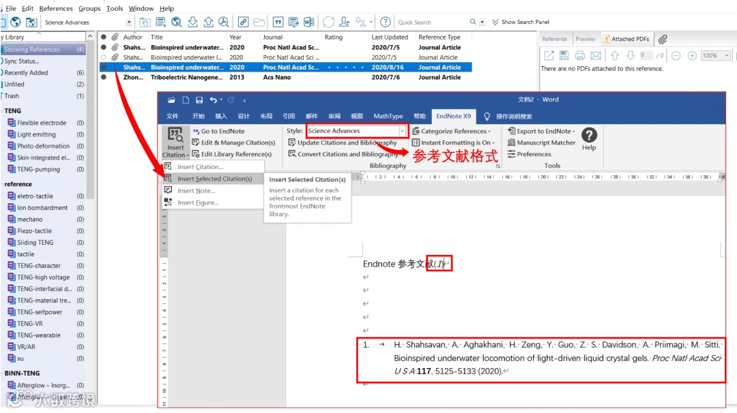Click the Save PDF floppy icon
The width and height of the screenshot is (737, 413).
(x=564, y=55)
